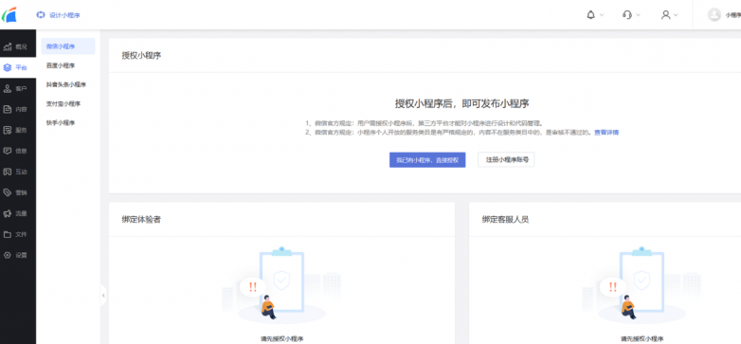Open the 文件 files sidebar item

(x=17, y=234)
